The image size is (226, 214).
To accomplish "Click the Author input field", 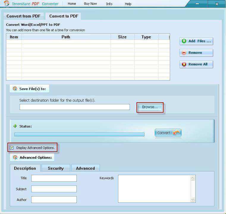I will pos(54,200).
